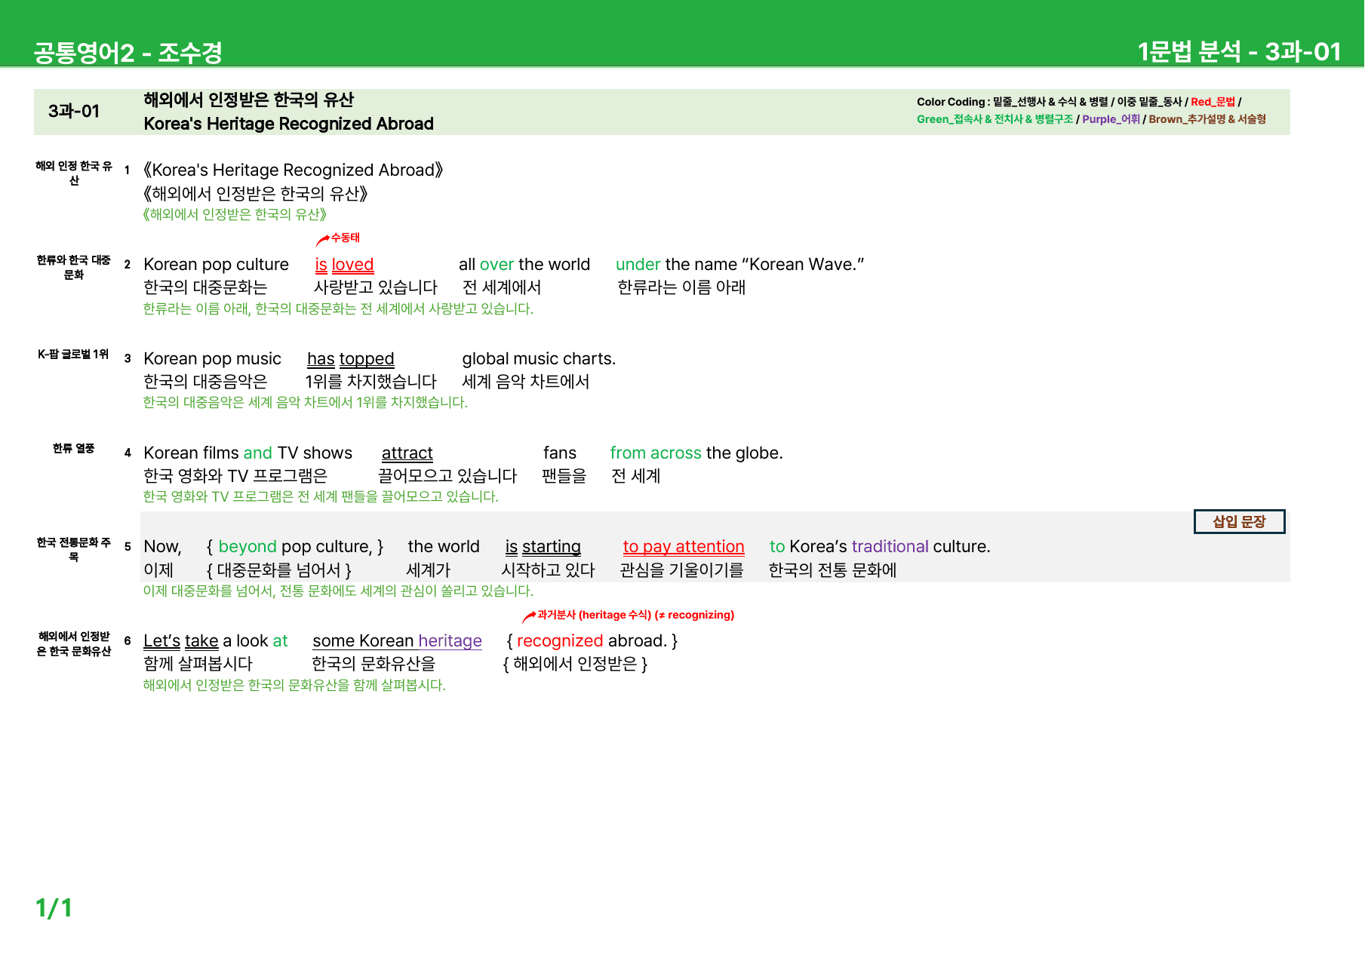Viewport: 1365px width, 964px height.
Task: Click sentence 1 text 《Korea's Heritage Recognized Abroad》
Action: [293, 170]
